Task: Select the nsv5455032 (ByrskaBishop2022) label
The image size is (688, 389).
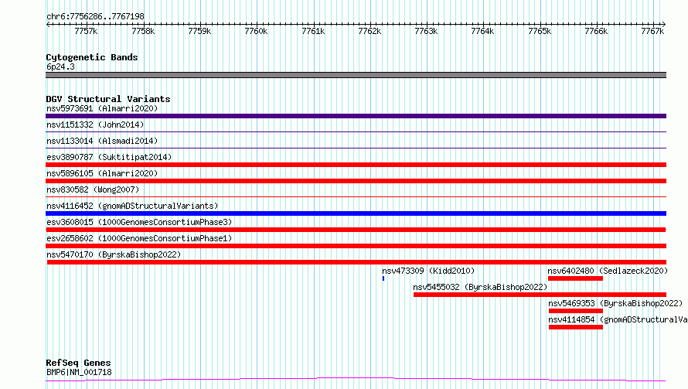Action: click(x=480, y=287)
